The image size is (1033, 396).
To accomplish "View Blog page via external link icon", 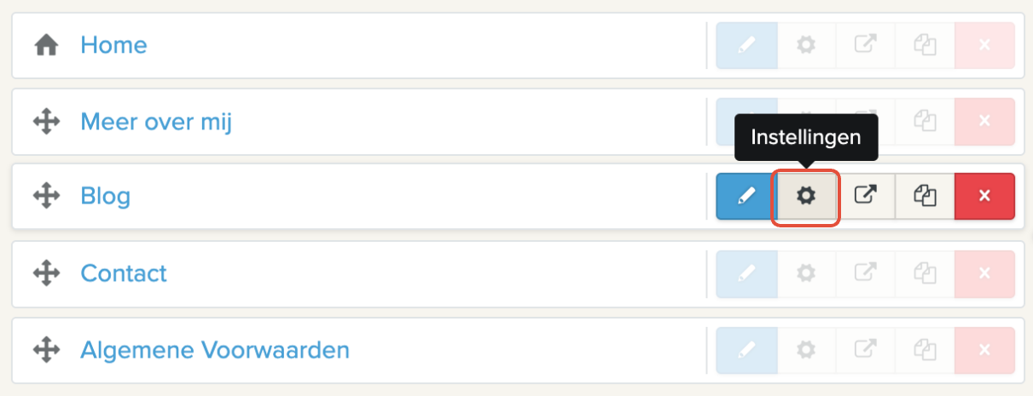I will click(866, 197).
